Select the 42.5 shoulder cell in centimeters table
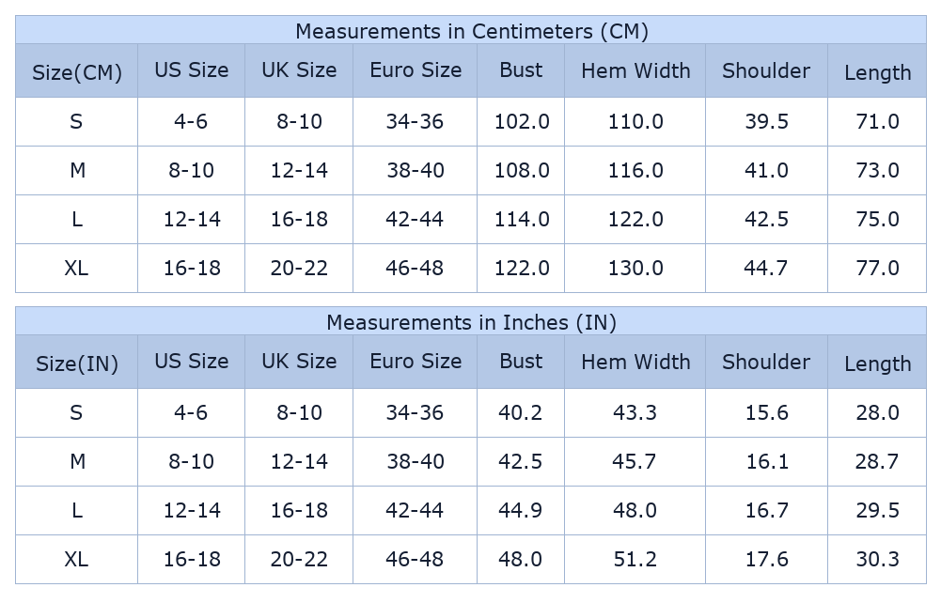The width and height of the screenshot is (941, 603). (x=766, y=219)
